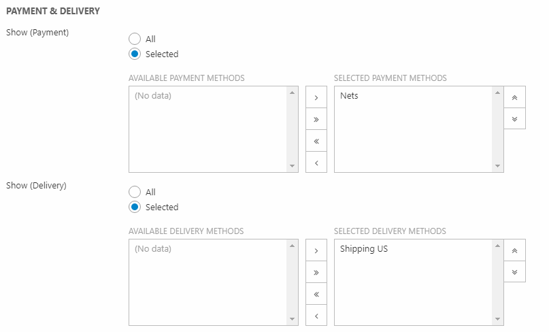549x332 pixels.
Task: Choose All for Show (Payment)
Action: (x=135, y=39)
